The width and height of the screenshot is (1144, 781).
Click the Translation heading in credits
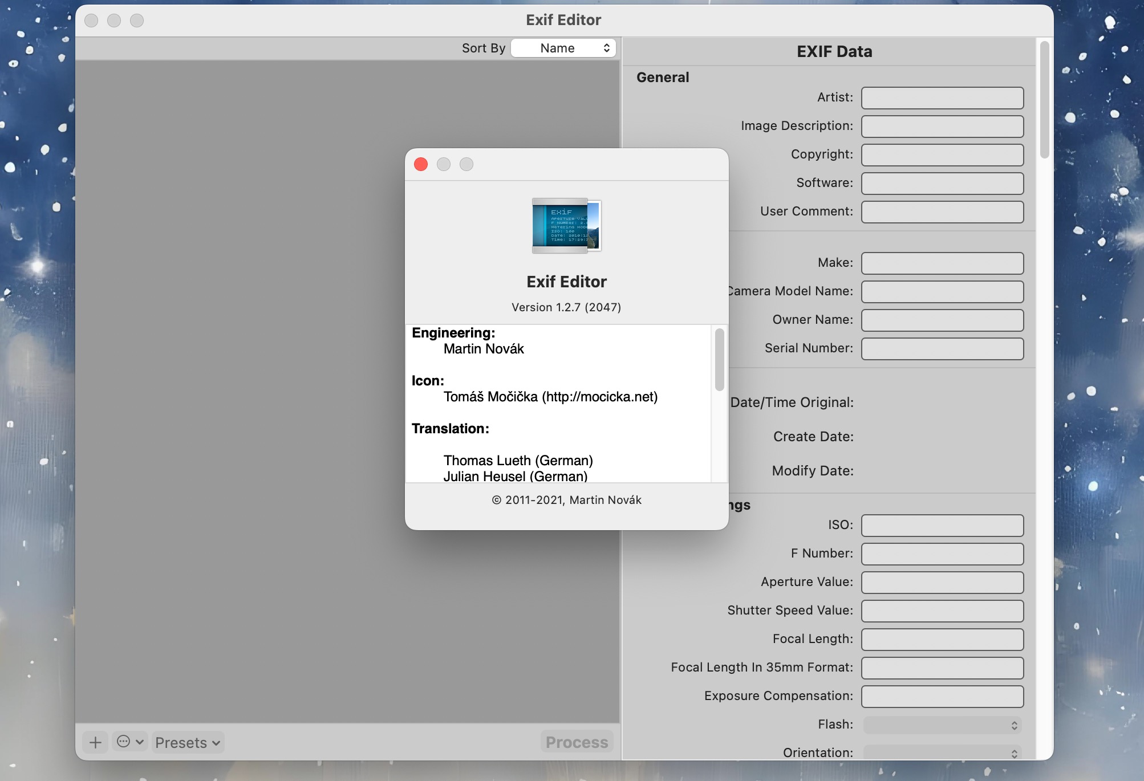tap(451, 429)
